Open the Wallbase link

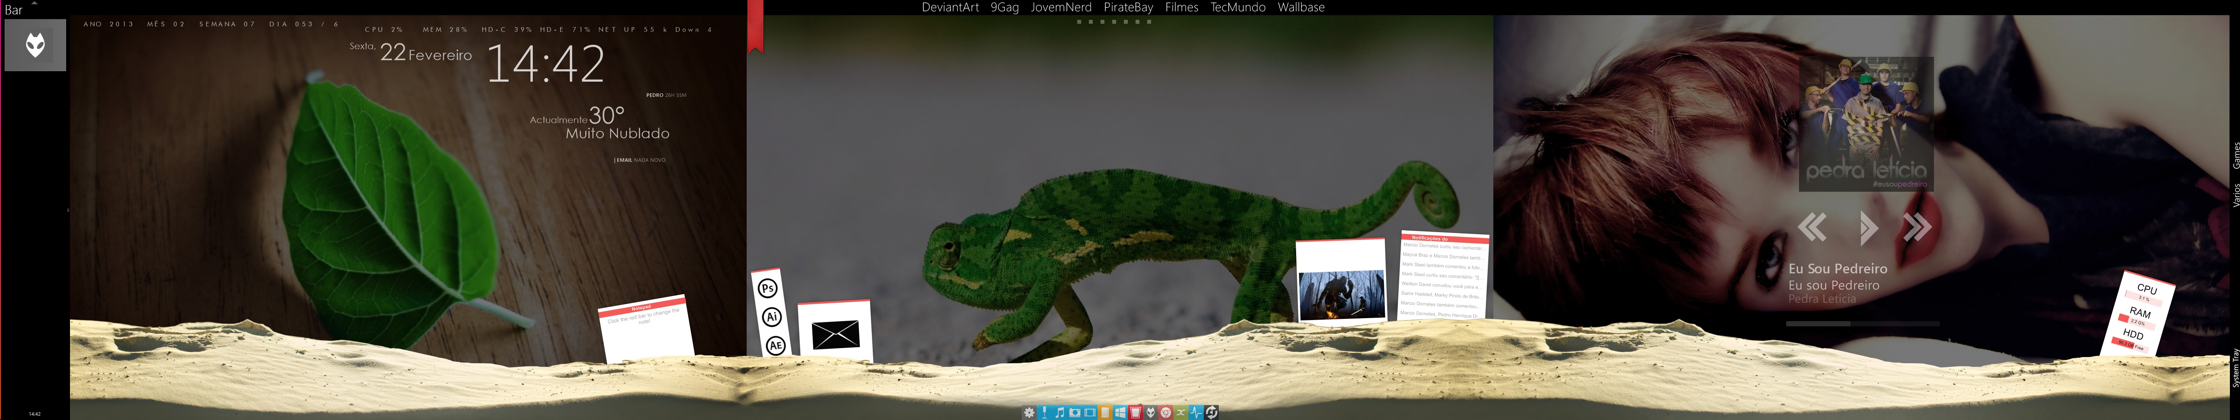click(x=1301, y=7)
